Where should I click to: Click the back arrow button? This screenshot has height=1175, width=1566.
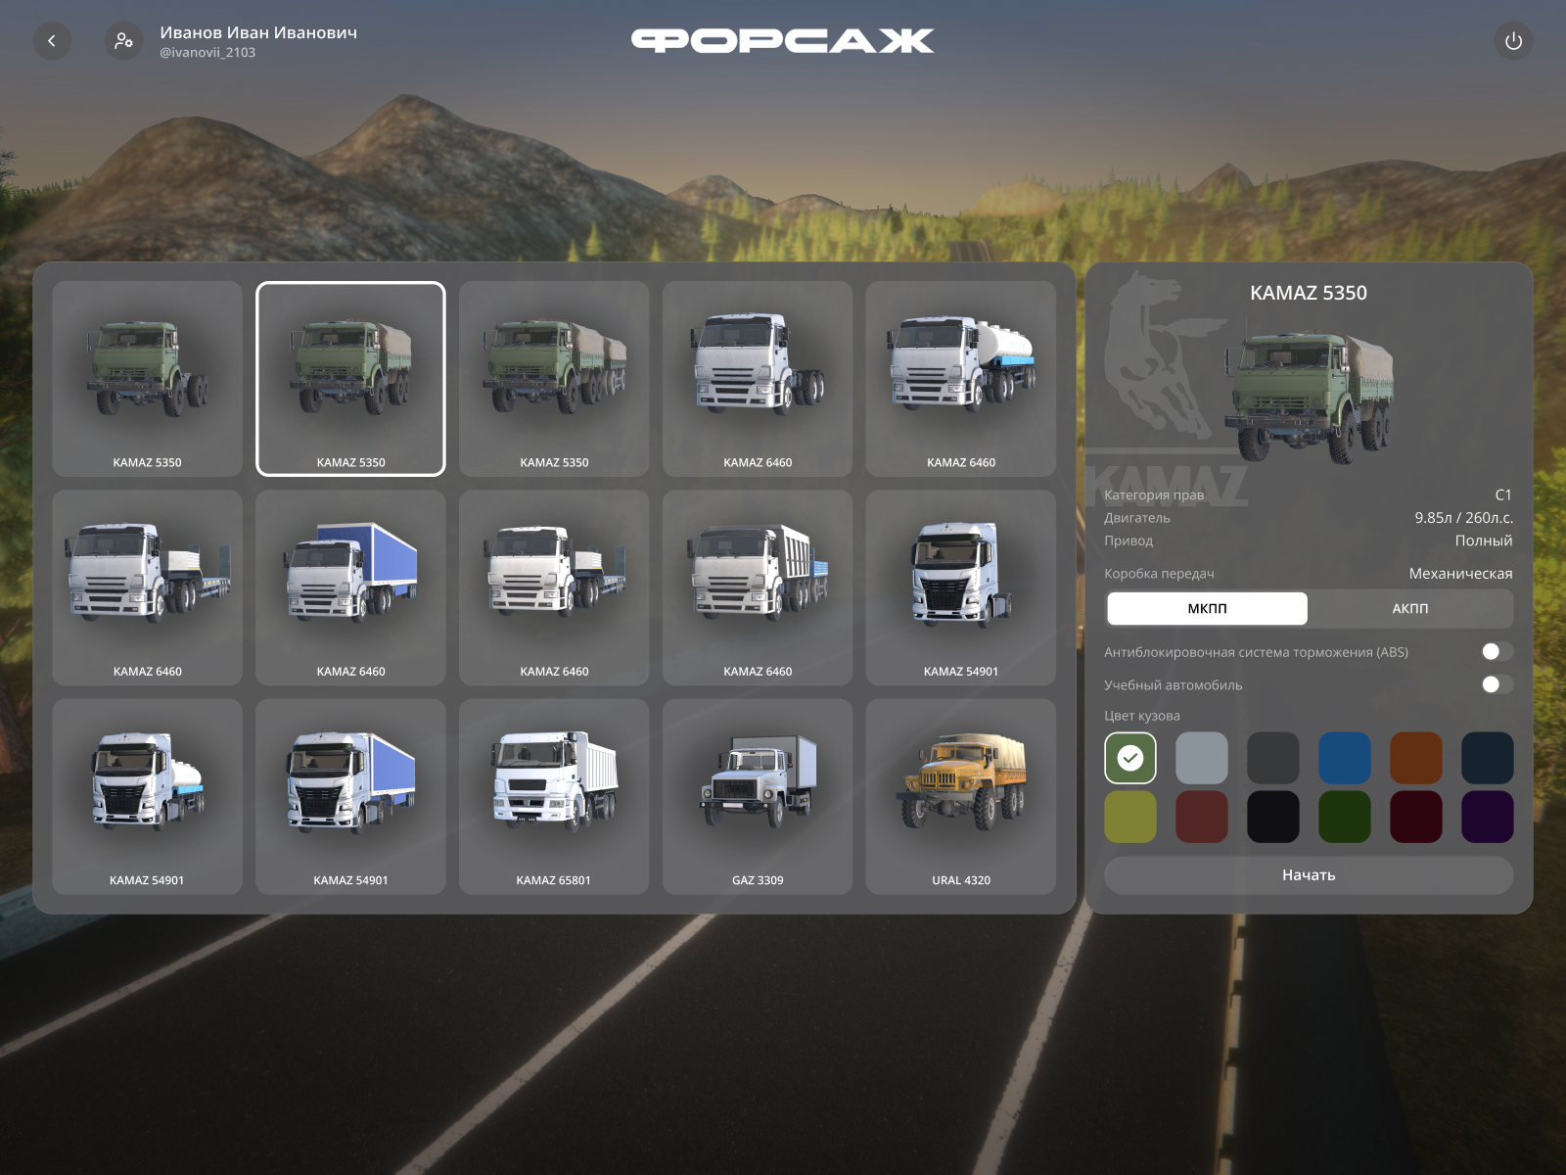point(52,41)
